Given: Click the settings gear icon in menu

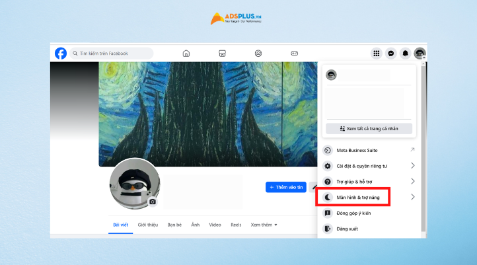Looking at the screenshot, I should (328, 166).
